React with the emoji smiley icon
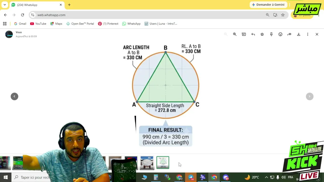The image size is (324, 182). [280, 34]
